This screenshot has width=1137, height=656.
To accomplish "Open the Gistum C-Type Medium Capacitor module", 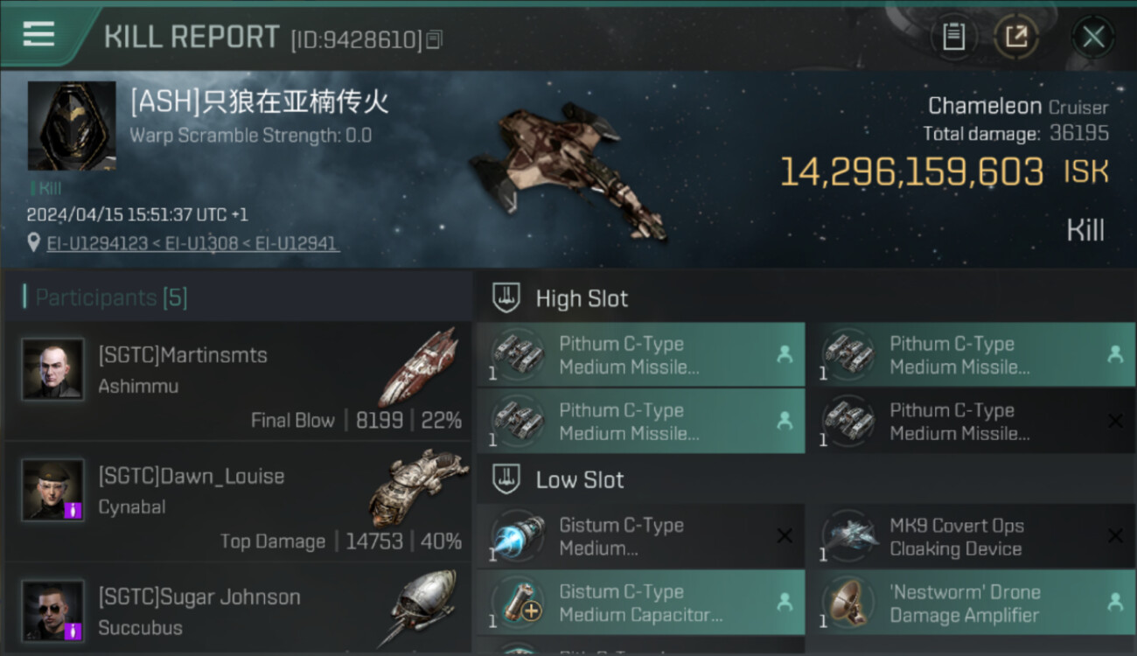I will pos(640,603).
